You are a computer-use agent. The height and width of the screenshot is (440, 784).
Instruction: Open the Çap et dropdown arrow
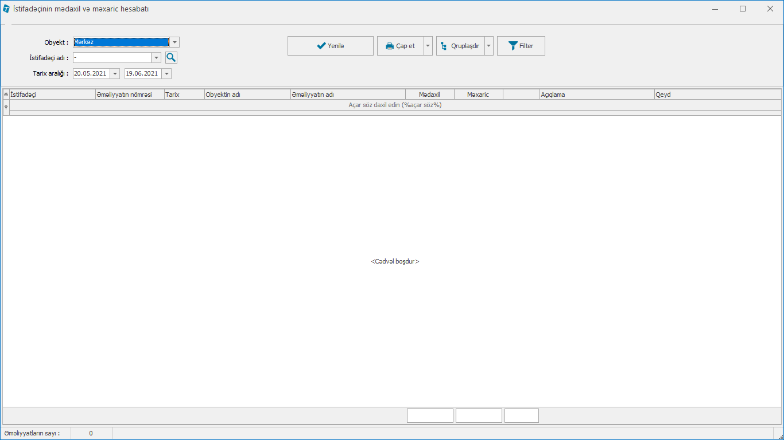(428, 46)
